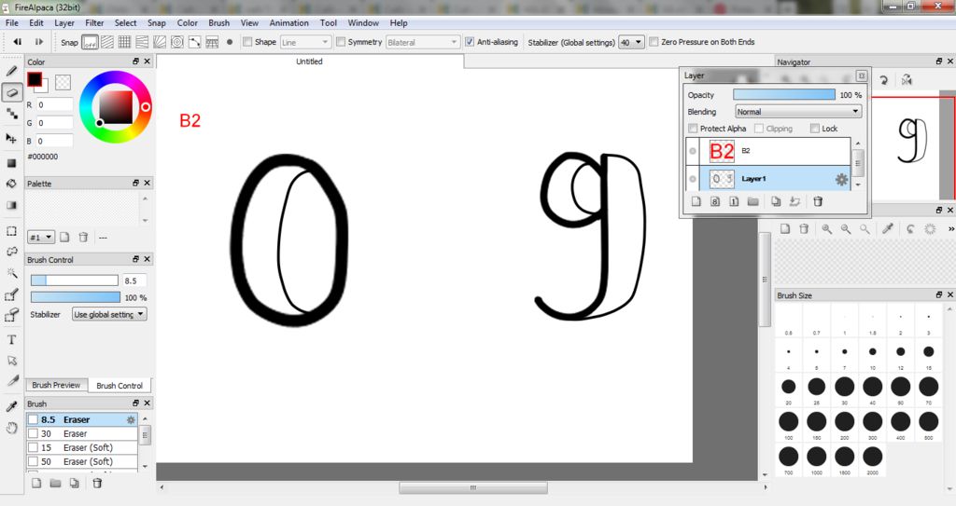The height and width of the screenshot is (506, 956).
Task: Enable radial snap
Action: (160, 42)
